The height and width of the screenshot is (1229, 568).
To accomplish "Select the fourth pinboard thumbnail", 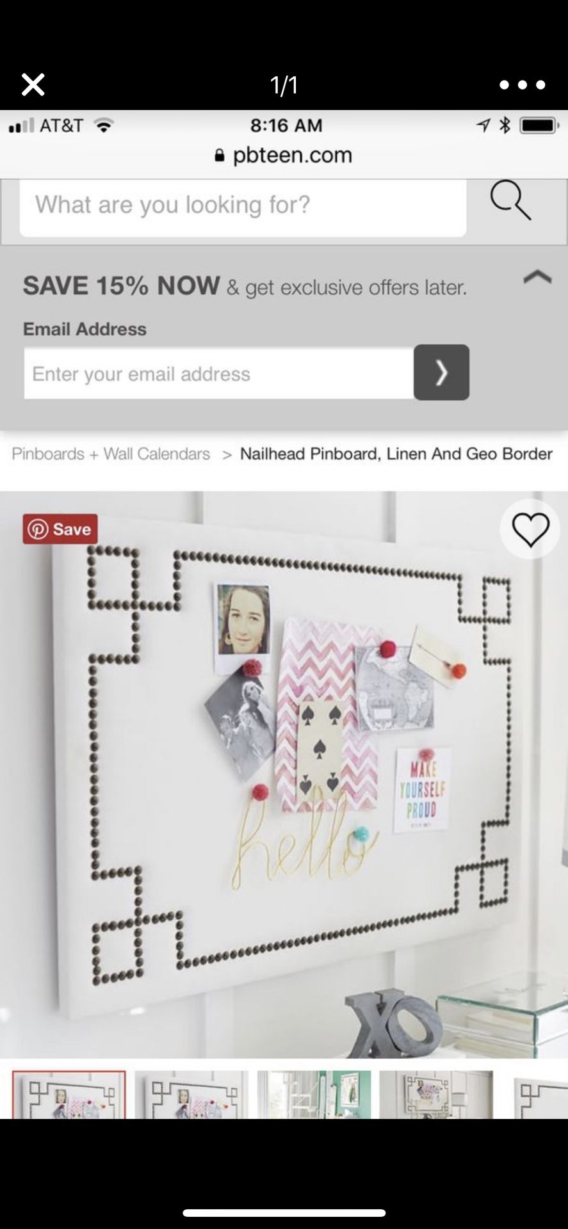I will (436, 1095).
